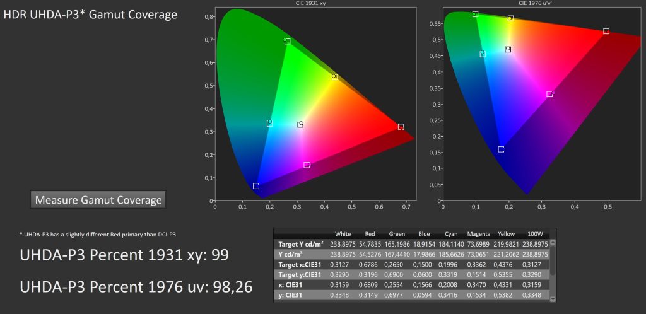646x314 pixels.
Task: Click the green primary marker on CIE 1931 chart
Action: (x=287, y=42)
